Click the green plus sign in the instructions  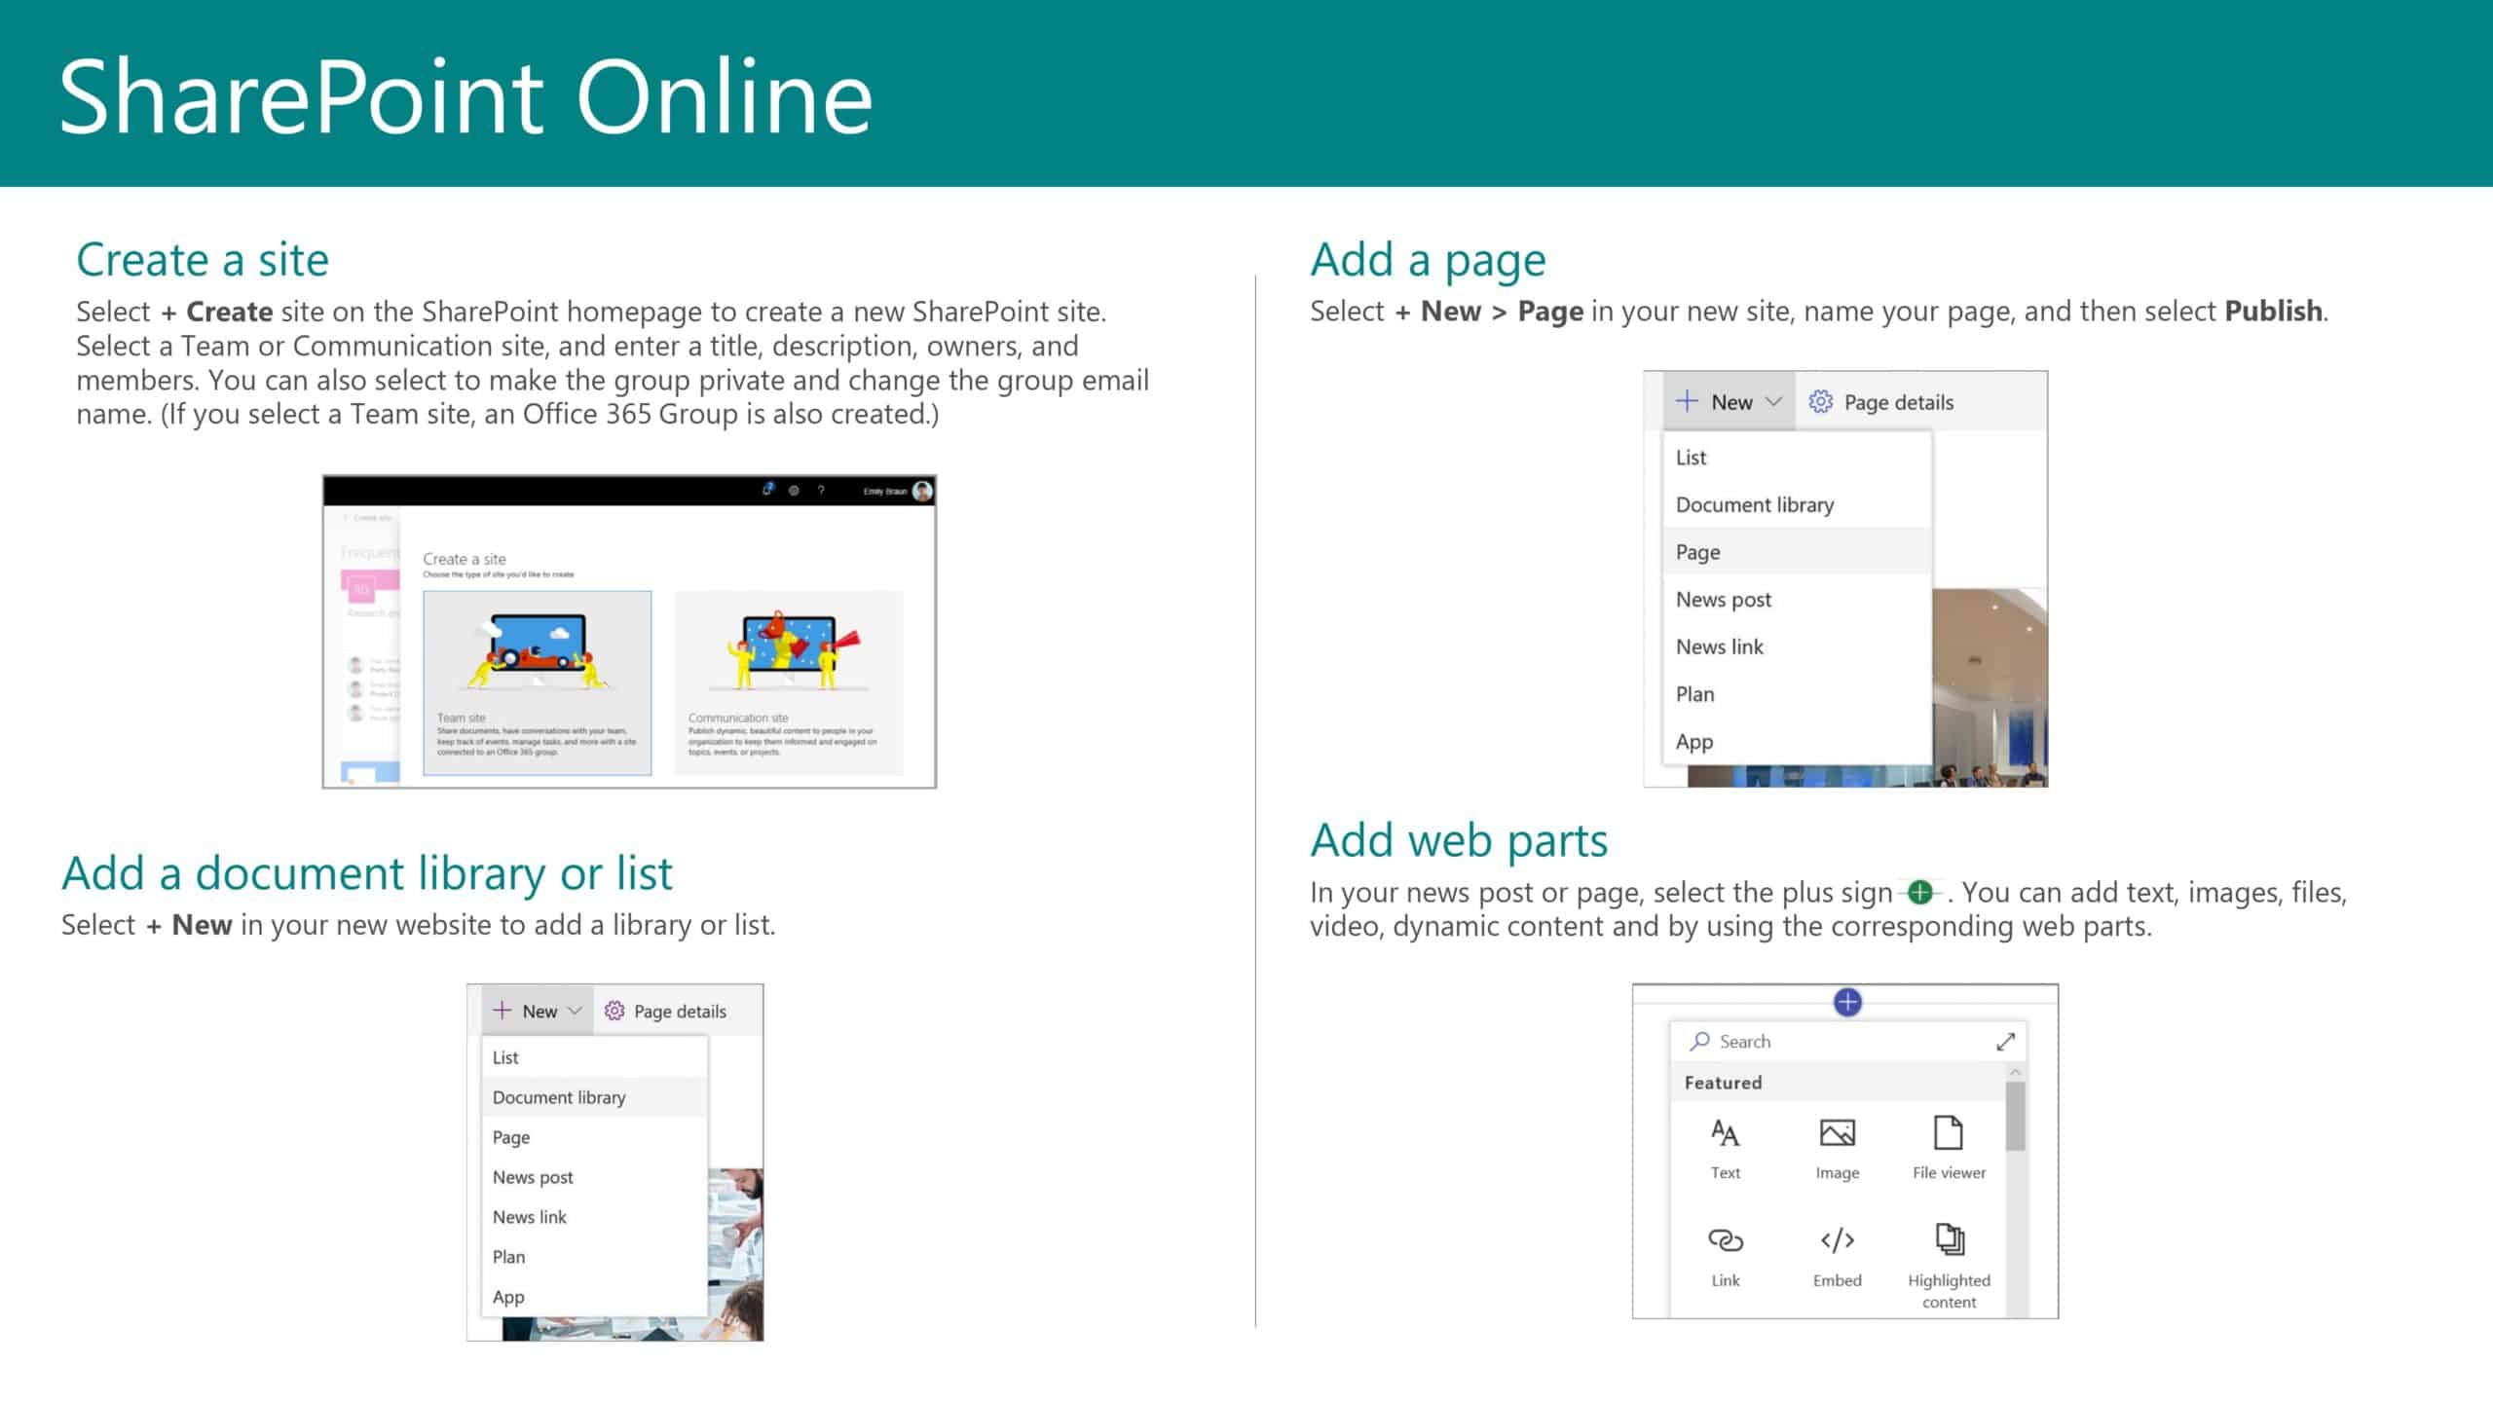(1920, 892)
